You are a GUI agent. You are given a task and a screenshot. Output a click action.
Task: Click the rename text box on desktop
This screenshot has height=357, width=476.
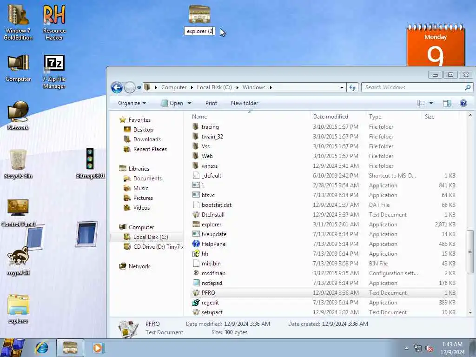click(x=199, y=31)
